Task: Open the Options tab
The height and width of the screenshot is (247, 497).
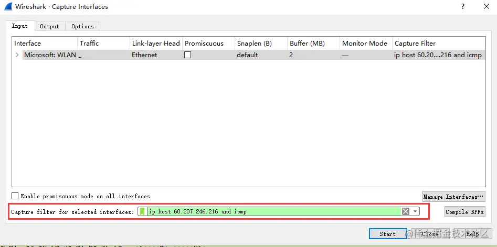Action: 82,26
